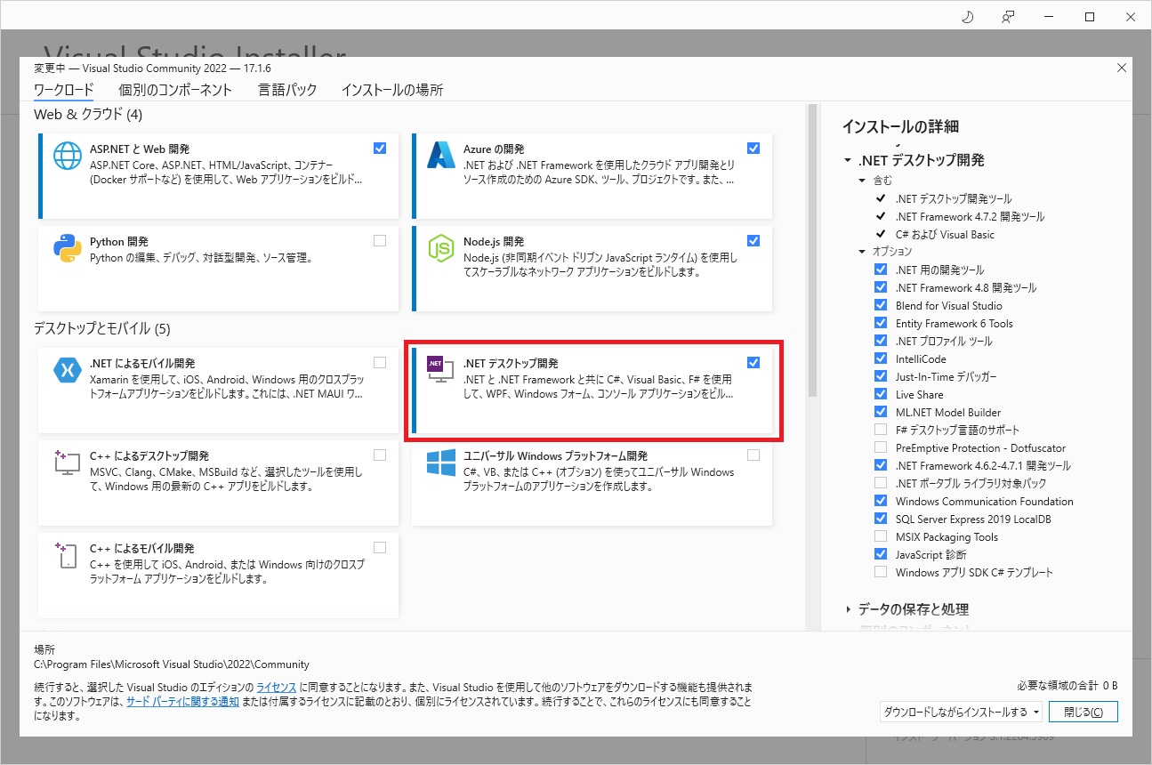The image size is (1152, 765).
Task: Toggle Windows Communication Foundation option
Action: tap(881, 501)
